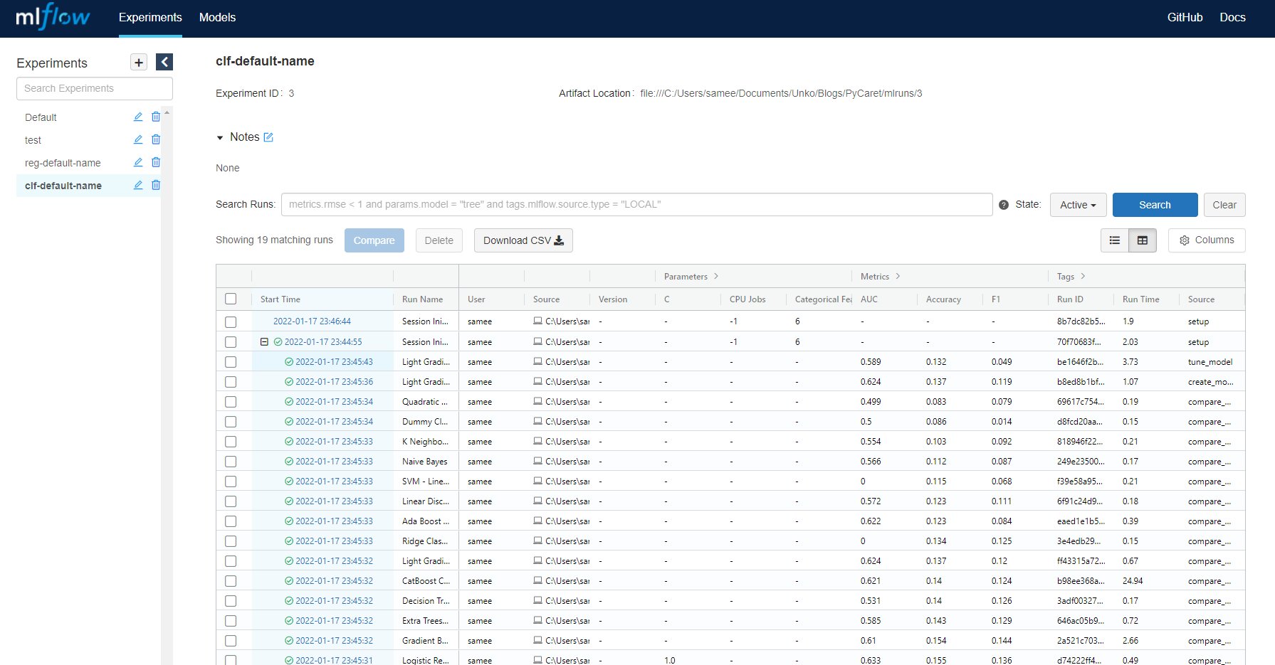Collapse the Notes section

click(x=220, y=137)
